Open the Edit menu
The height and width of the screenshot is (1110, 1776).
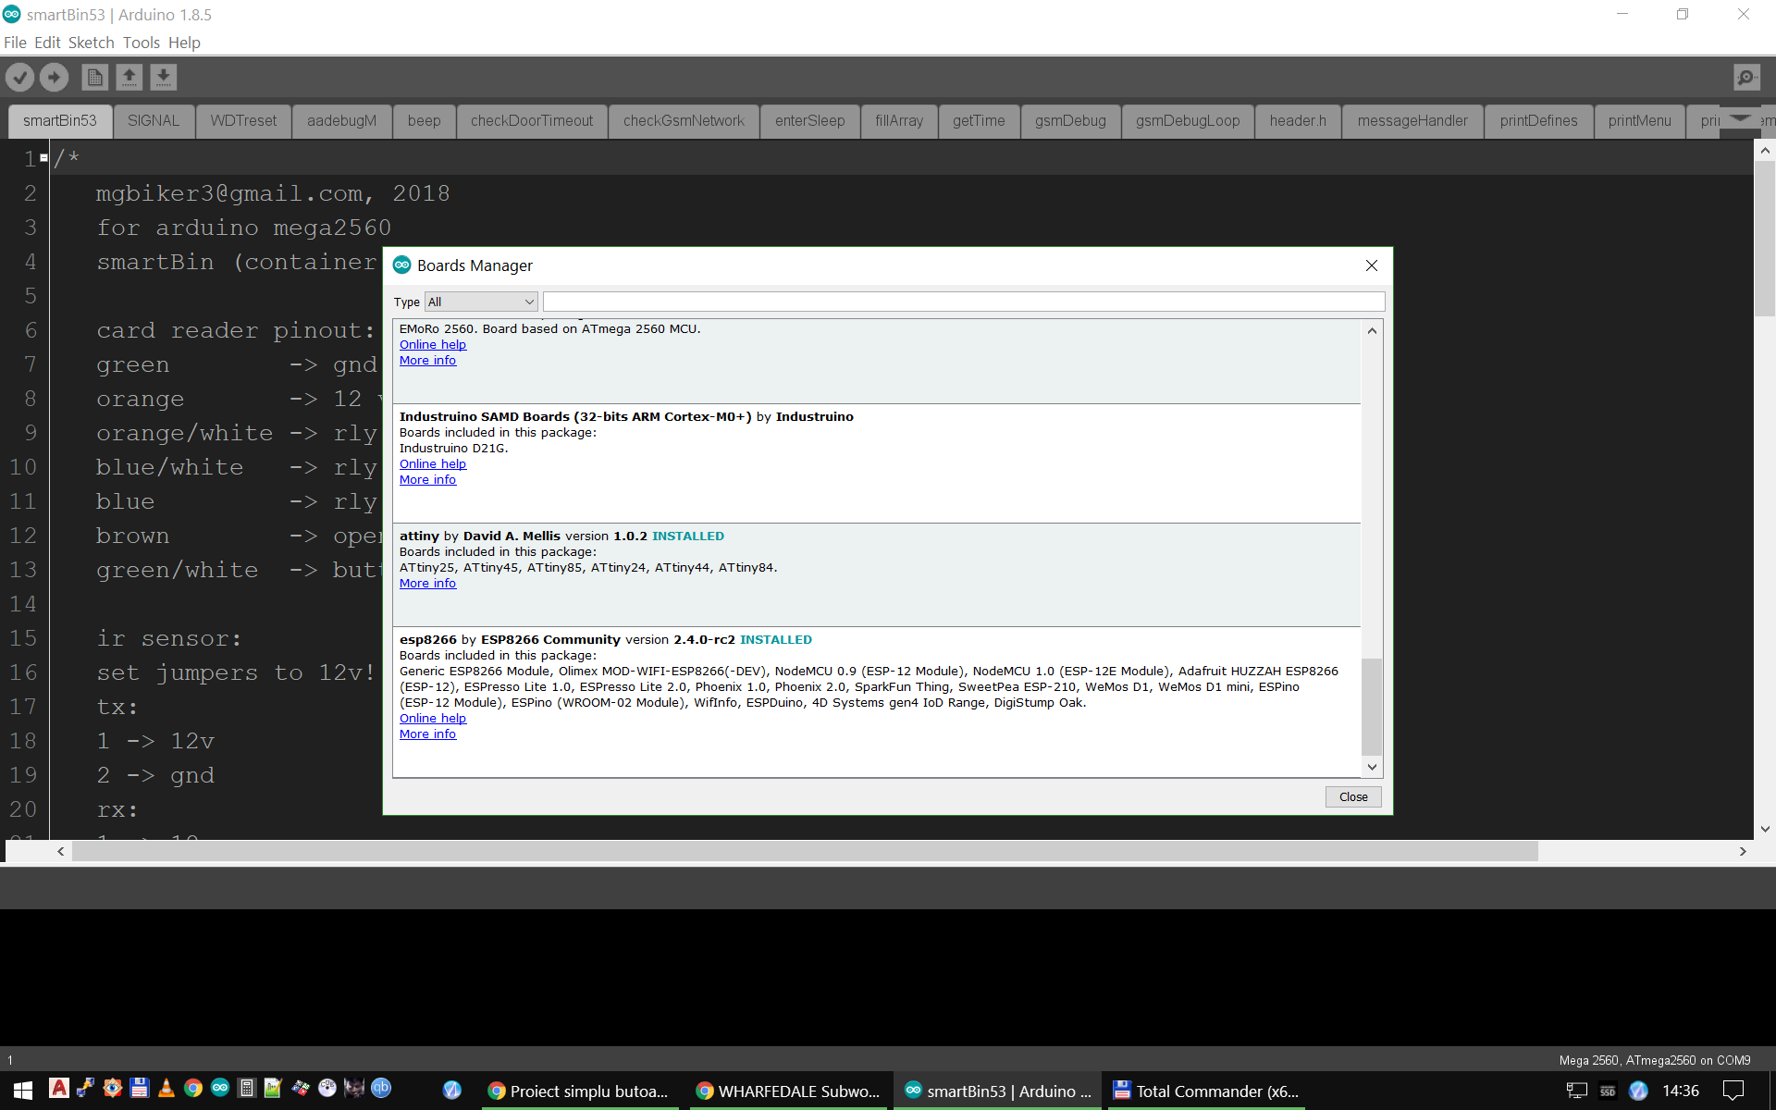point(47,43)
